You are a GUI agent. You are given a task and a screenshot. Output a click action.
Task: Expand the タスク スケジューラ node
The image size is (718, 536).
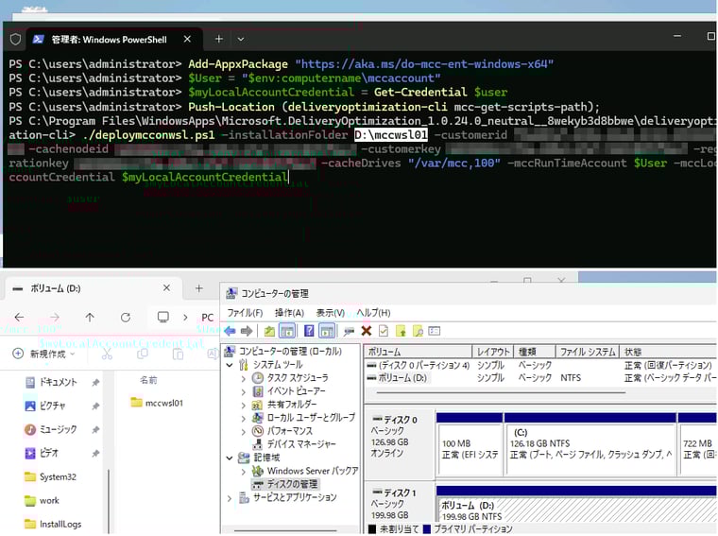[244, 378]
